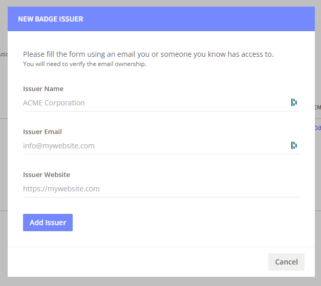The width and height of the screenshot is (321, 286).
Task: Click the empty space right of Add Issuer
Action: tap(184, 223)
